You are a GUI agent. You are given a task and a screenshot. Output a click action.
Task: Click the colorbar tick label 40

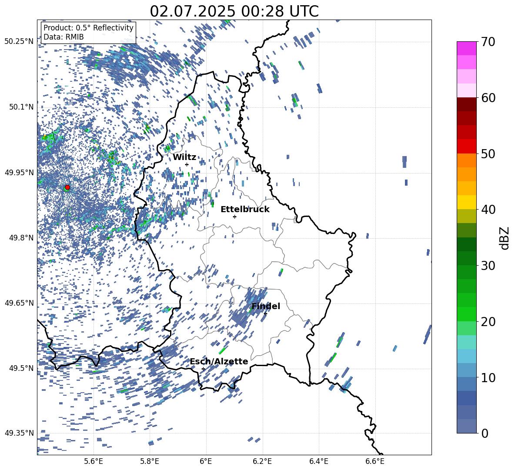pyautogui.click(x=488, y=210)
